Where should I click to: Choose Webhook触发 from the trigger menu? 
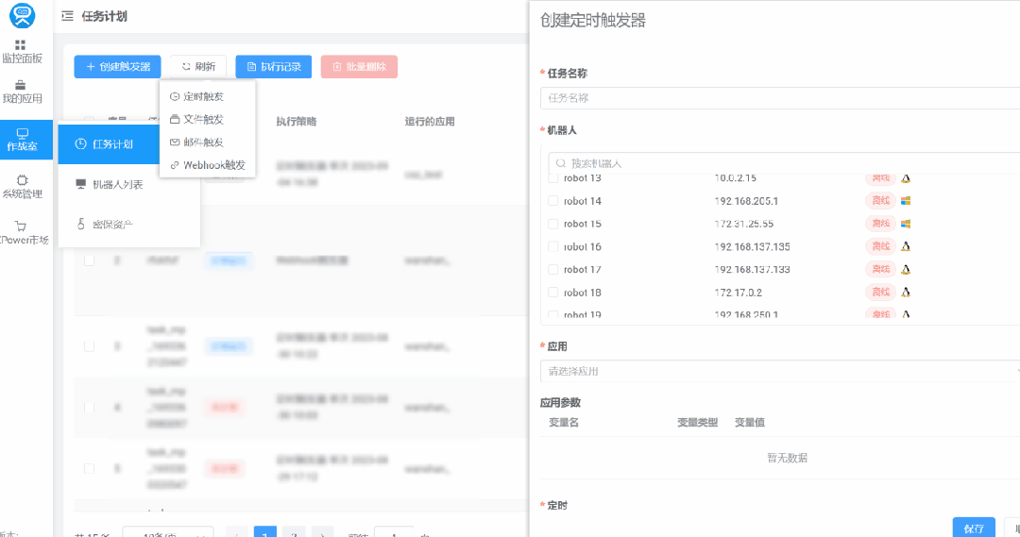(x=207, y=165)
